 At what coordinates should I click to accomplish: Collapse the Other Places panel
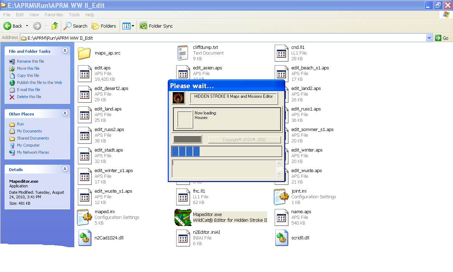65,113
